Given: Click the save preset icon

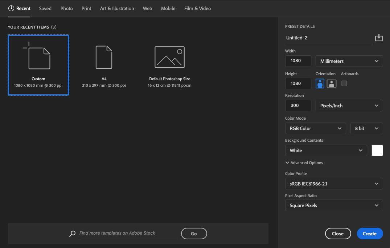Looking at the screenshot, I should click(x=379, y=38).
